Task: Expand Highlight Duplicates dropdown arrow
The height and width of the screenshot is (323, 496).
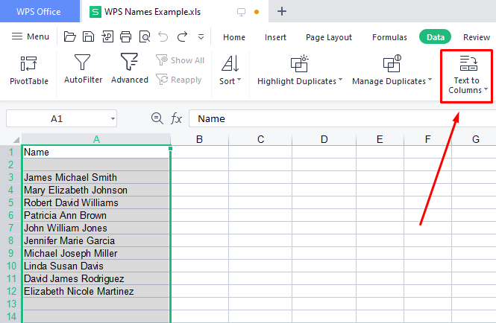Action: 340,80
